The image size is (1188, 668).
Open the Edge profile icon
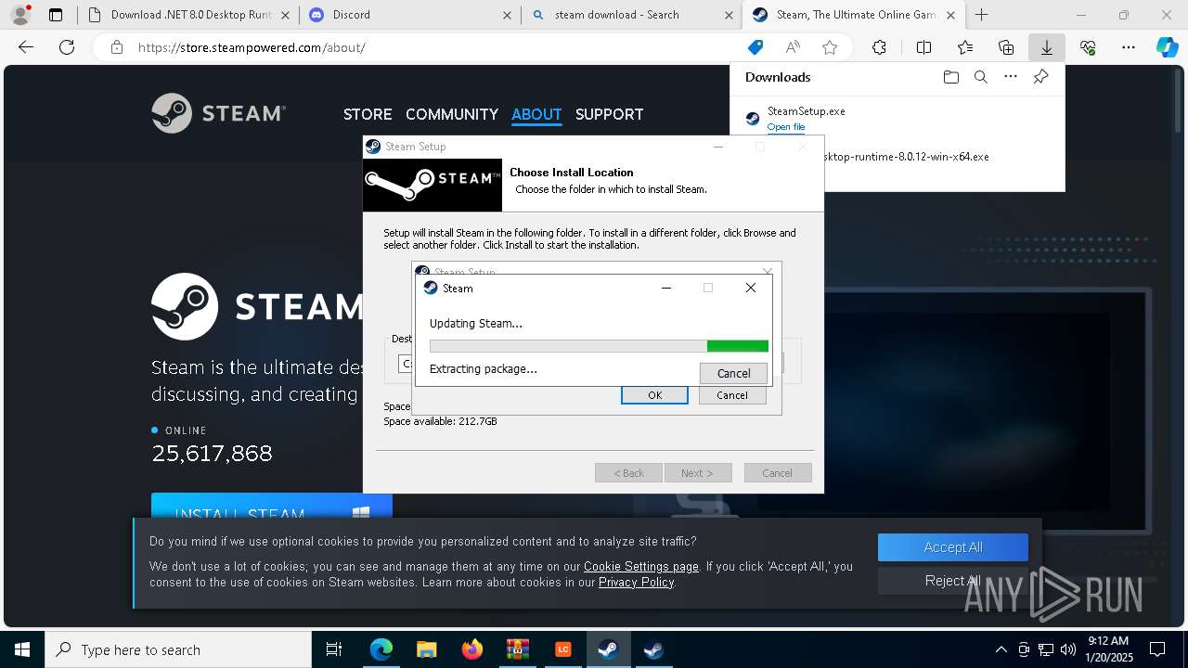(x=19, y=15)
